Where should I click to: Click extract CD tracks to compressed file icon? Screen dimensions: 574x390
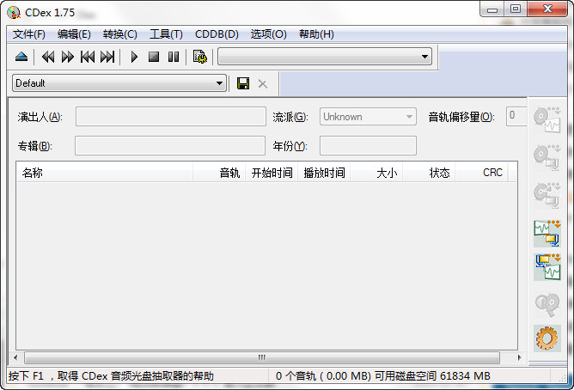(x=547, y=158)
